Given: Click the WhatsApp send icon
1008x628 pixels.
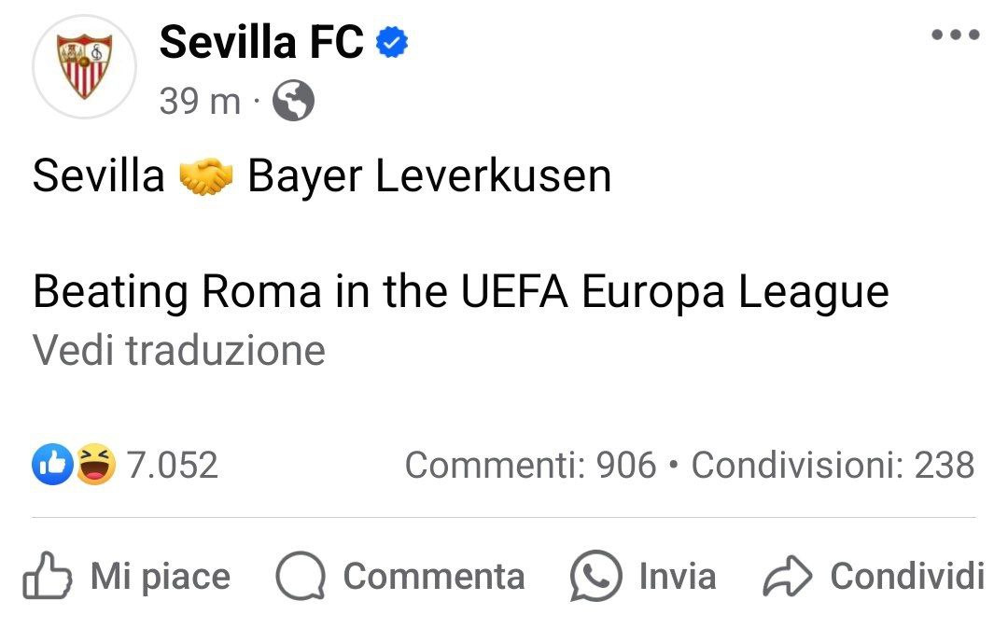Looking at the screenshot, I should point(595,576).
